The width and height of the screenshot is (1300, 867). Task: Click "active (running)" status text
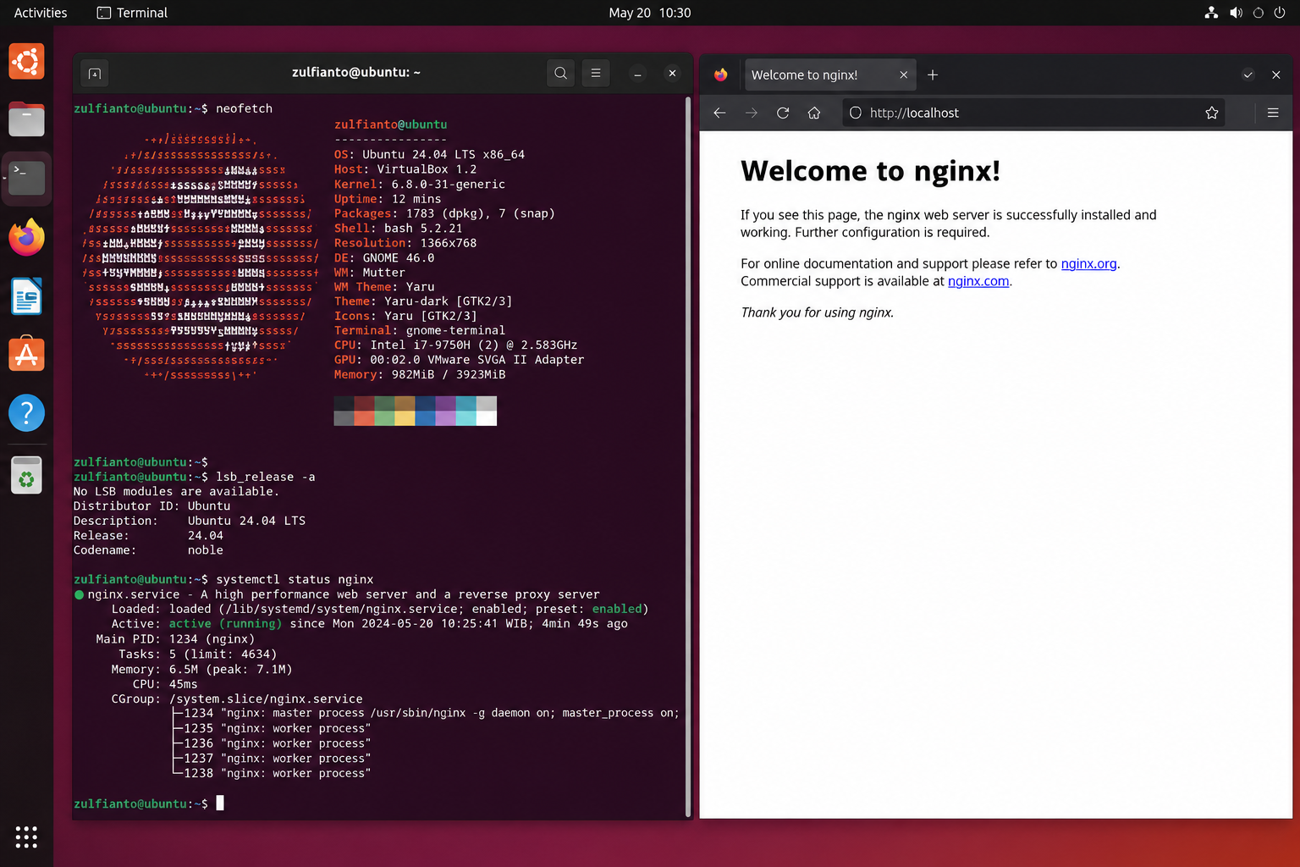pos(225,624)
